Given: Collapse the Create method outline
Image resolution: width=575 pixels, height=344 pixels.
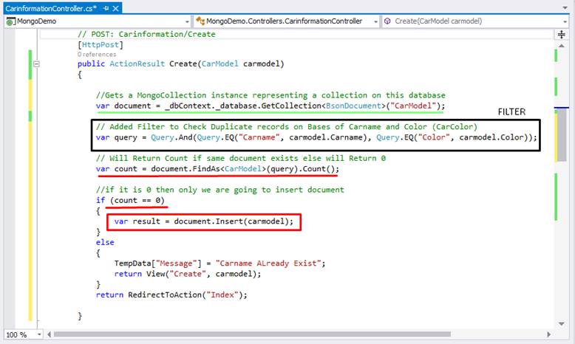Looking at the screenshot, I should (x=36, y=63).
